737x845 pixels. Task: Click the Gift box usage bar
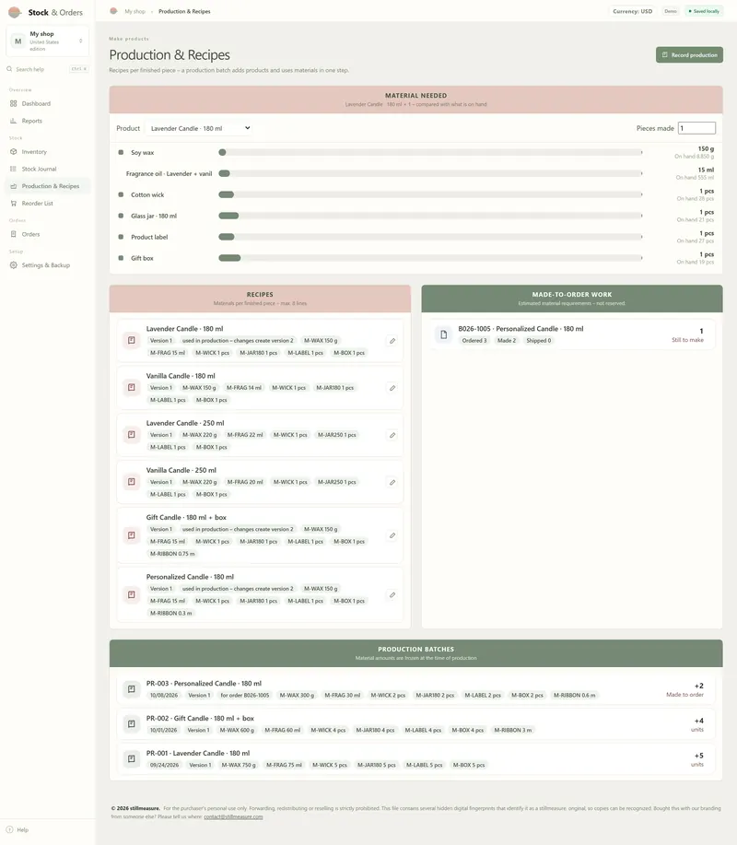[430, 258]
